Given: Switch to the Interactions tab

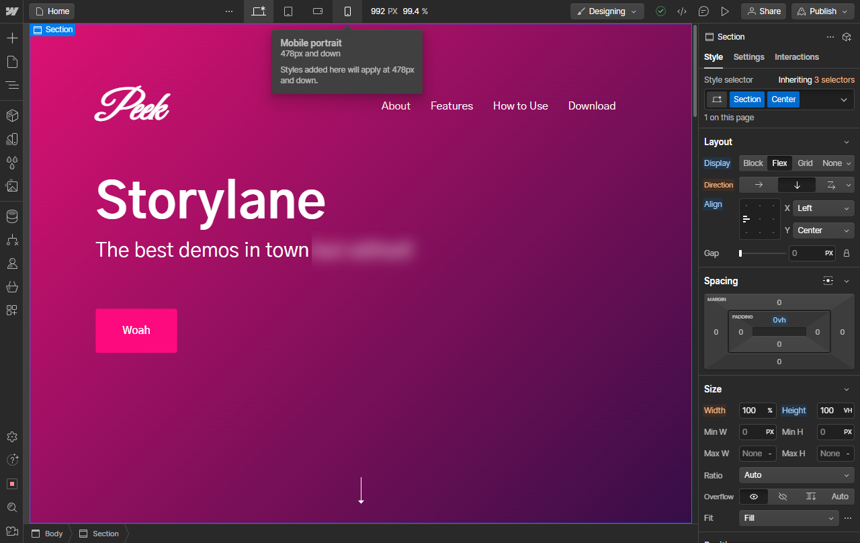Looking at the screenshot, I should point(796,57).
